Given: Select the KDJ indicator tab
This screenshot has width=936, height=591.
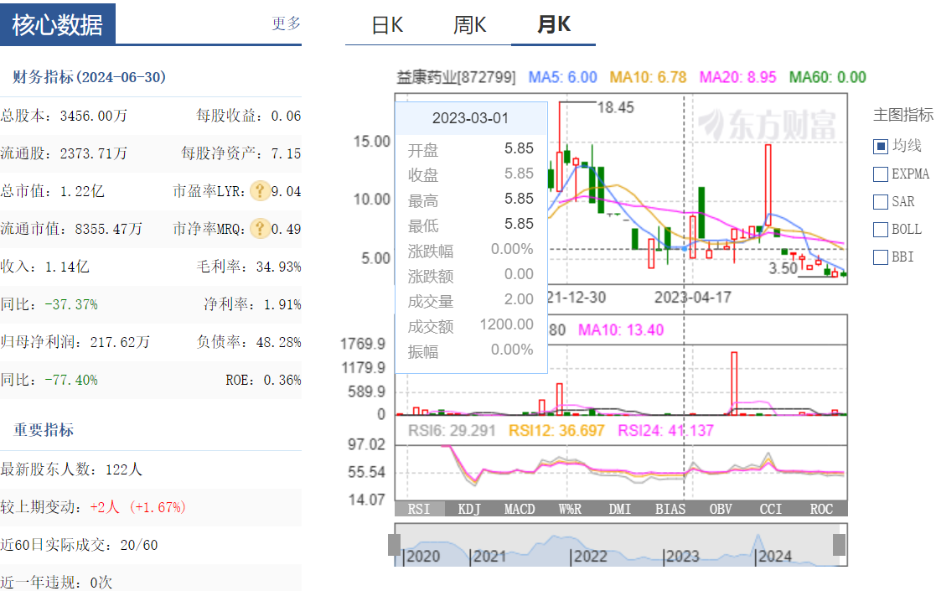Looking at the screenshot, I should click(469, 509).
